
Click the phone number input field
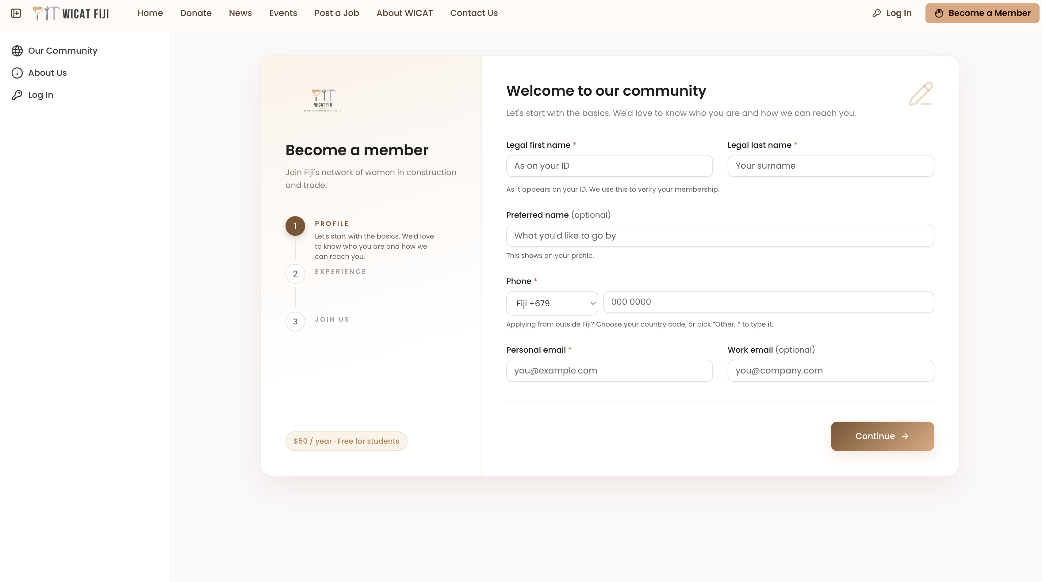(x=768, y=302)
